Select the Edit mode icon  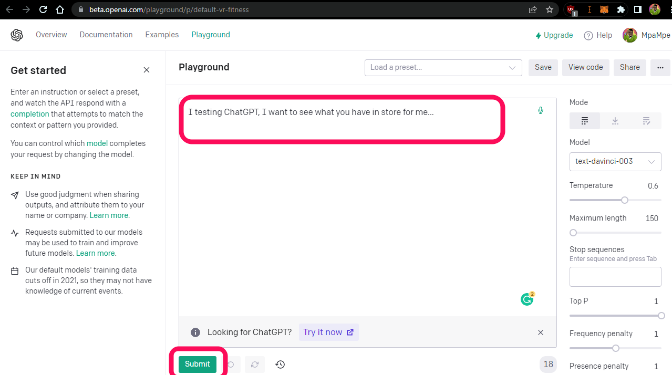[646, 121]
